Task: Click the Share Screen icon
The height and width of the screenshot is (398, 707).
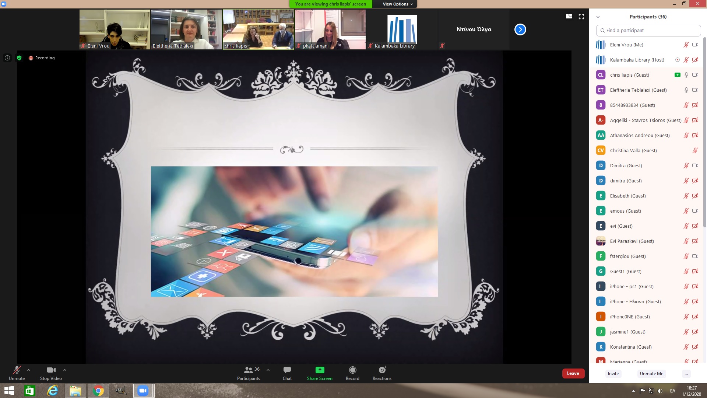Action: [x=320, y=370]
